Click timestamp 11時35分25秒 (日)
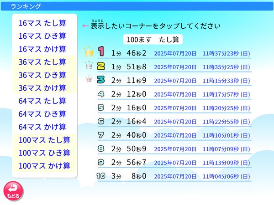This screenshot has height=205, width=274. (227, 67)
